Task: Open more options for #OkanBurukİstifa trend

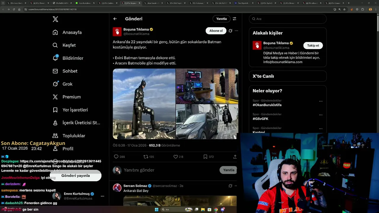Action: click(x=321, y=101)
